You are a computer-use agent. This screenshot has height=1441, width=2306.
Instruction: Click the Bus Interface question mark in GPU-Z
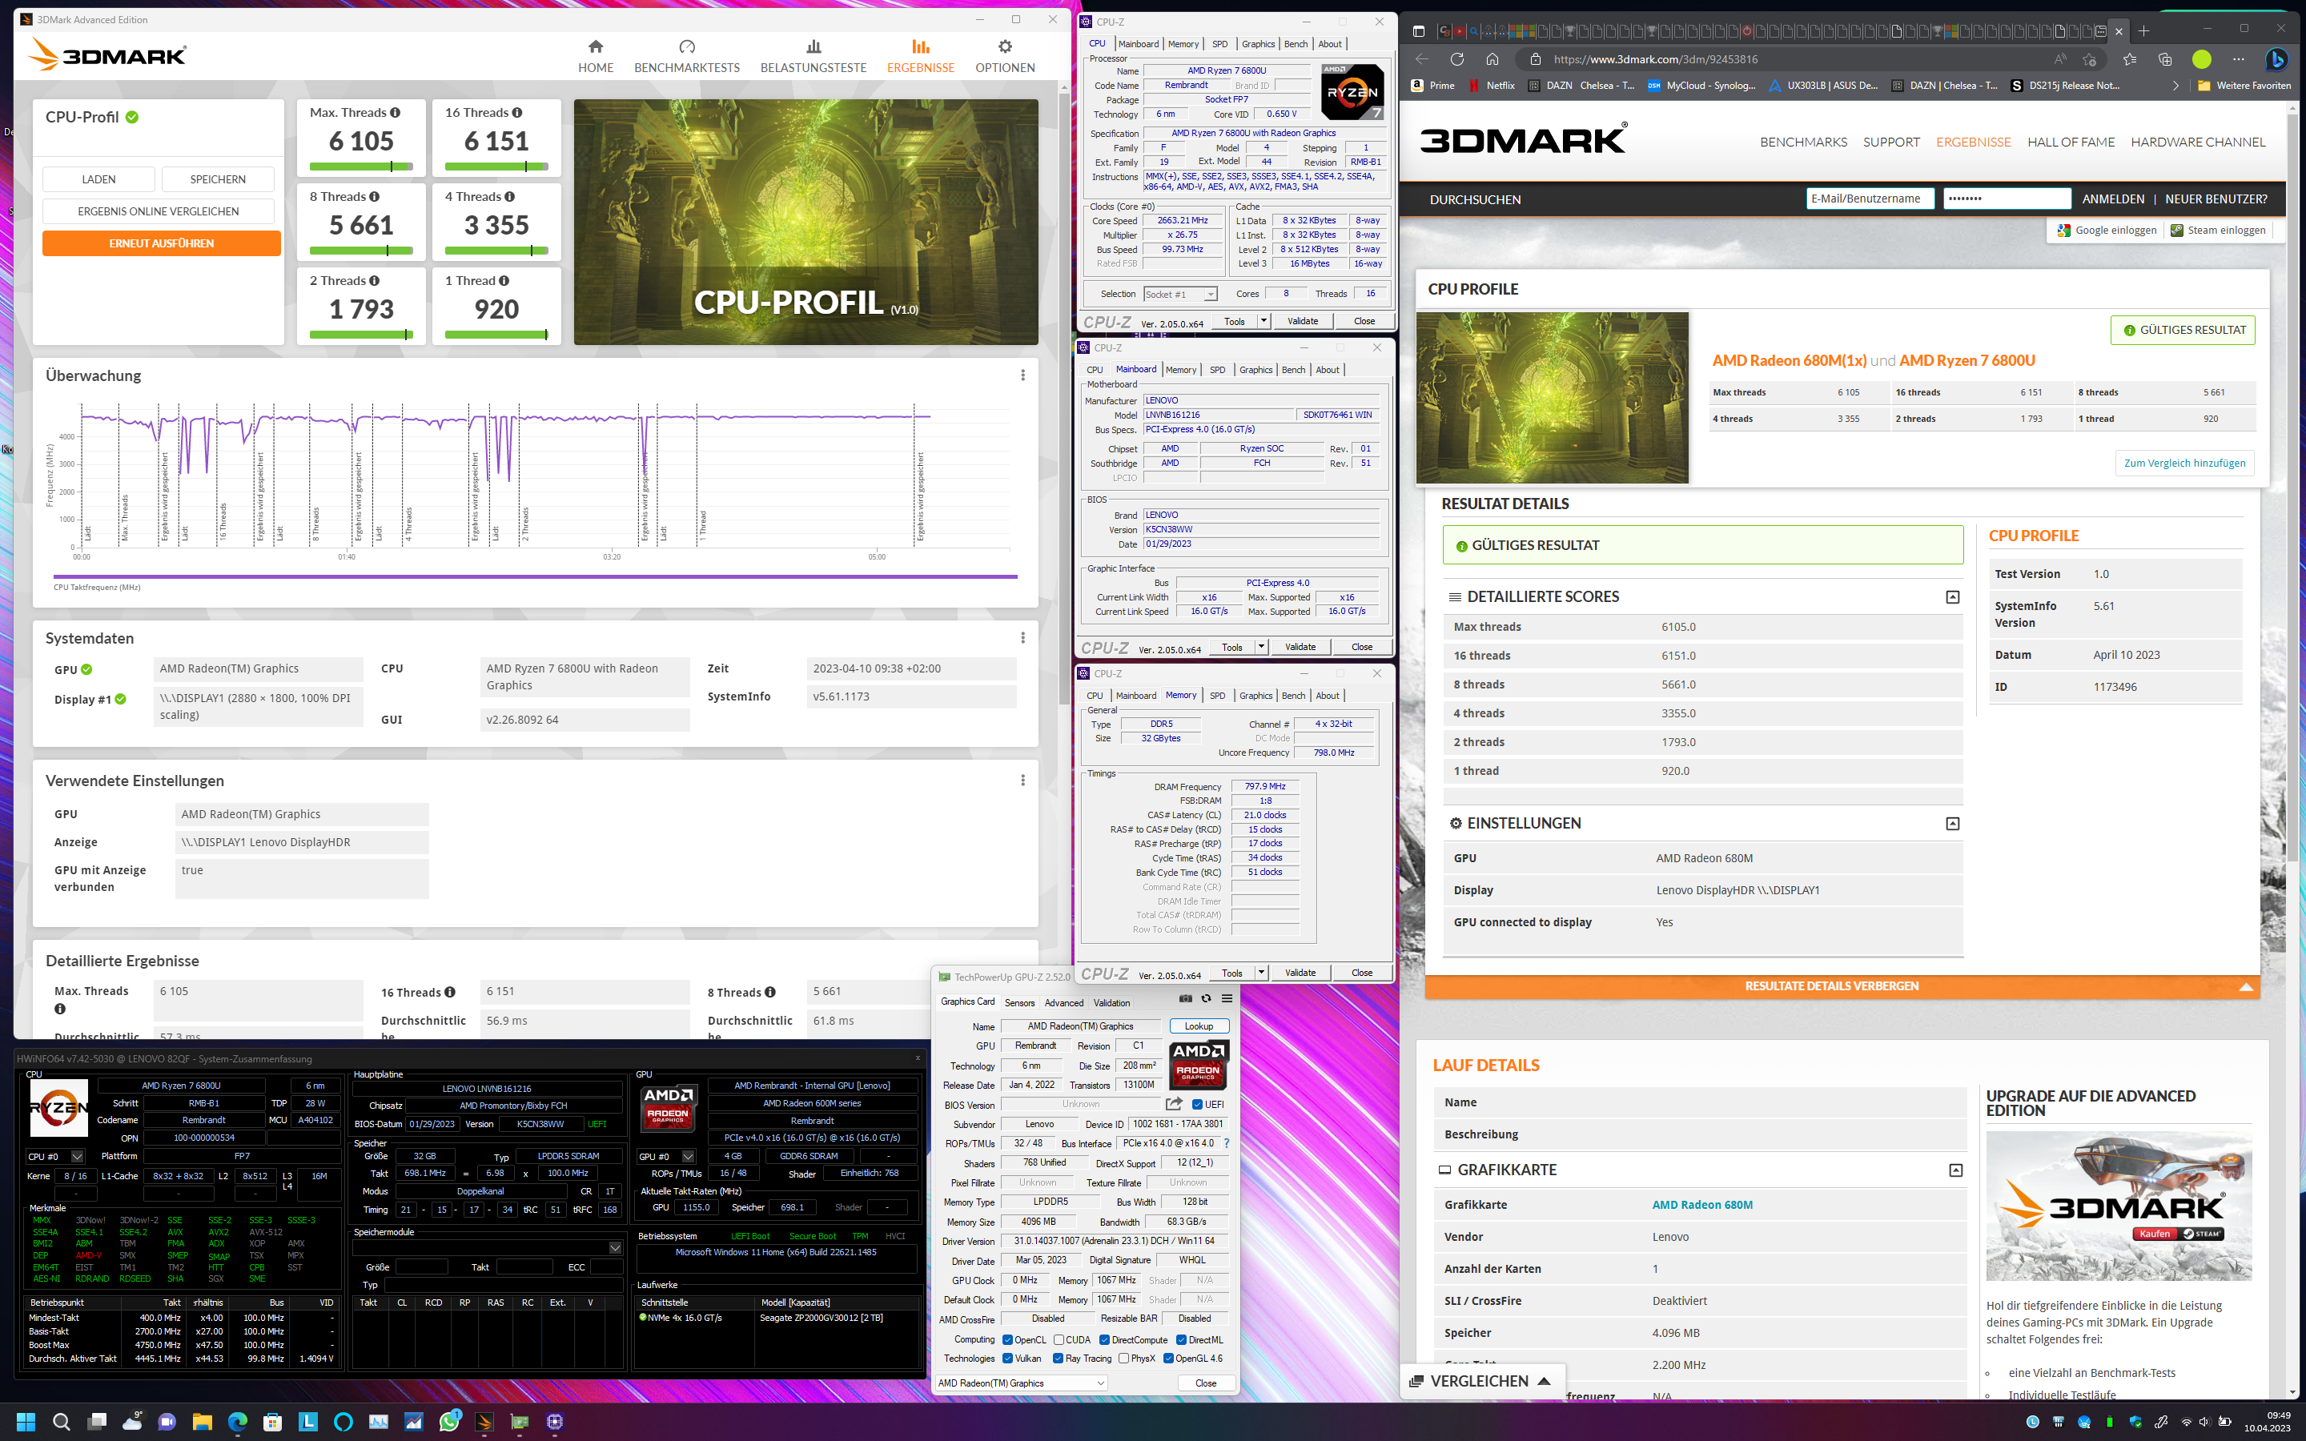(1227, 1142)
